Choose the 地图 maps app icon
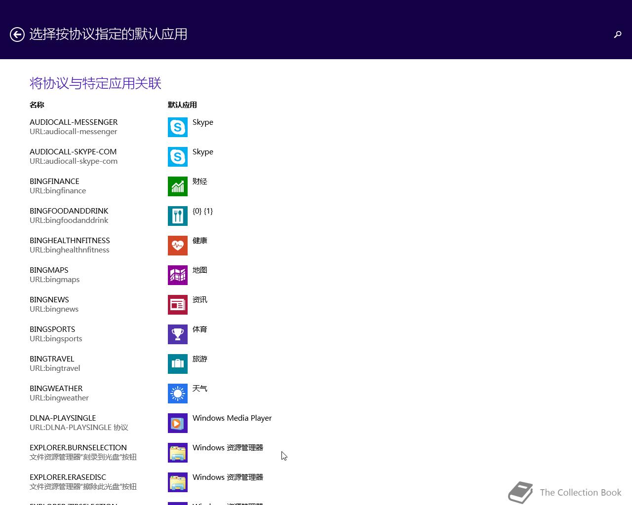Screen dimensions: 632x505 point(178,275)
